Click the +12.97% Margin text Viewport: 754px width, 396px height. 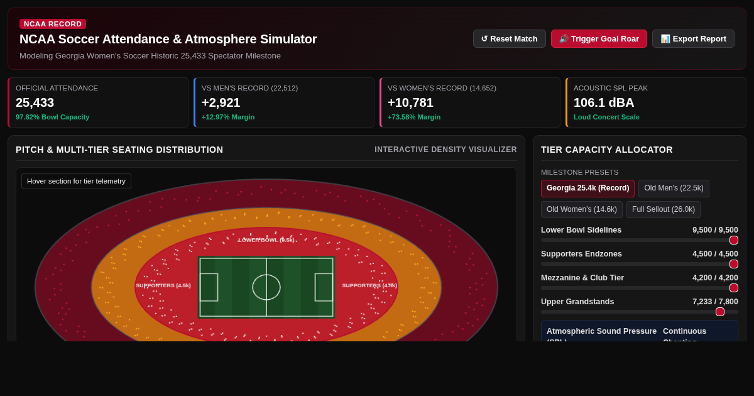[228, 117]
